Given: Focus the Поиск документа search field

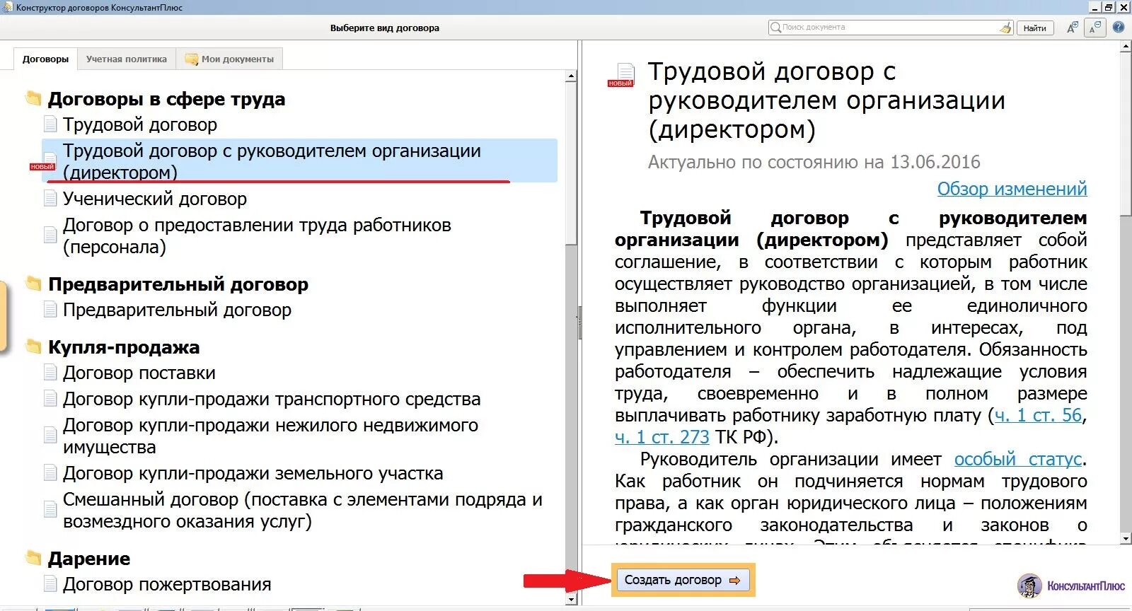Looking at the screenshot, I should coord(890,28).
